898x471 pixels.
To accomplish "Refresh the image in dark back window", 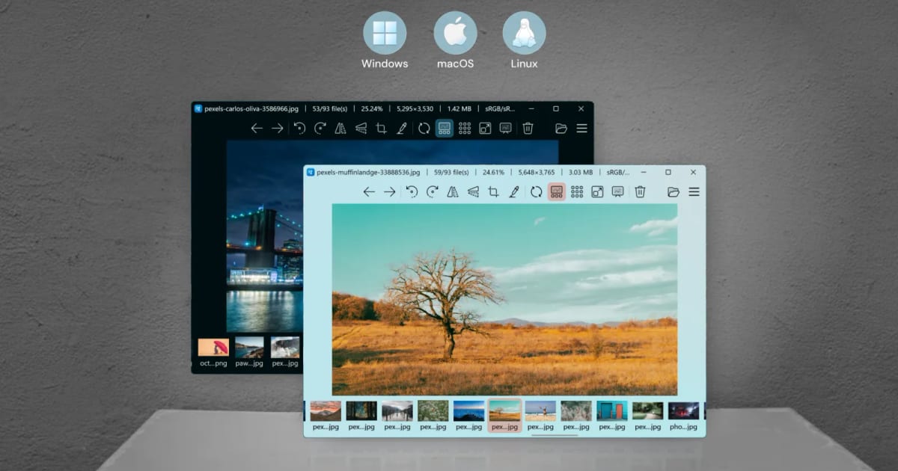I will tap(424, 129).
